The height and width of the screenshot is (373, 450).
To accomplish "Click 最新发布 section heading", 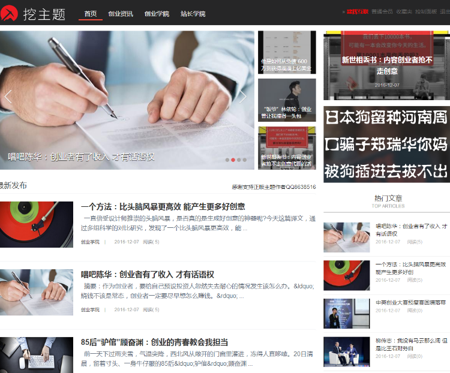I will [13, 185].
